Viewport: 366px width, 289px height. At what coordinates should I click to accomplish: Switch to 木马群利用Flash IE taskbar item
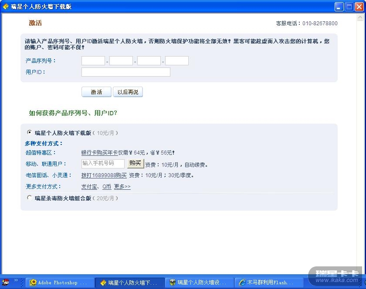[269, 283]
